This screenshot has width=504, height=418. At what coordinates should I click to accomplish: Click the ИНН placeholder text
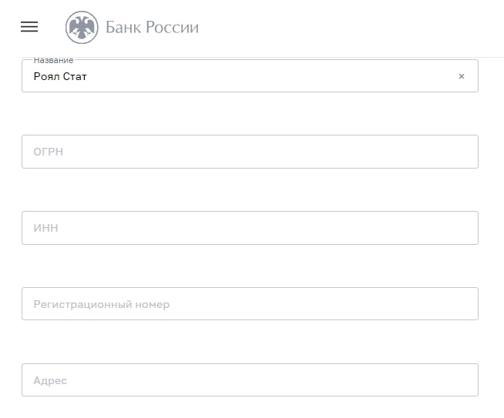point(45,228)
